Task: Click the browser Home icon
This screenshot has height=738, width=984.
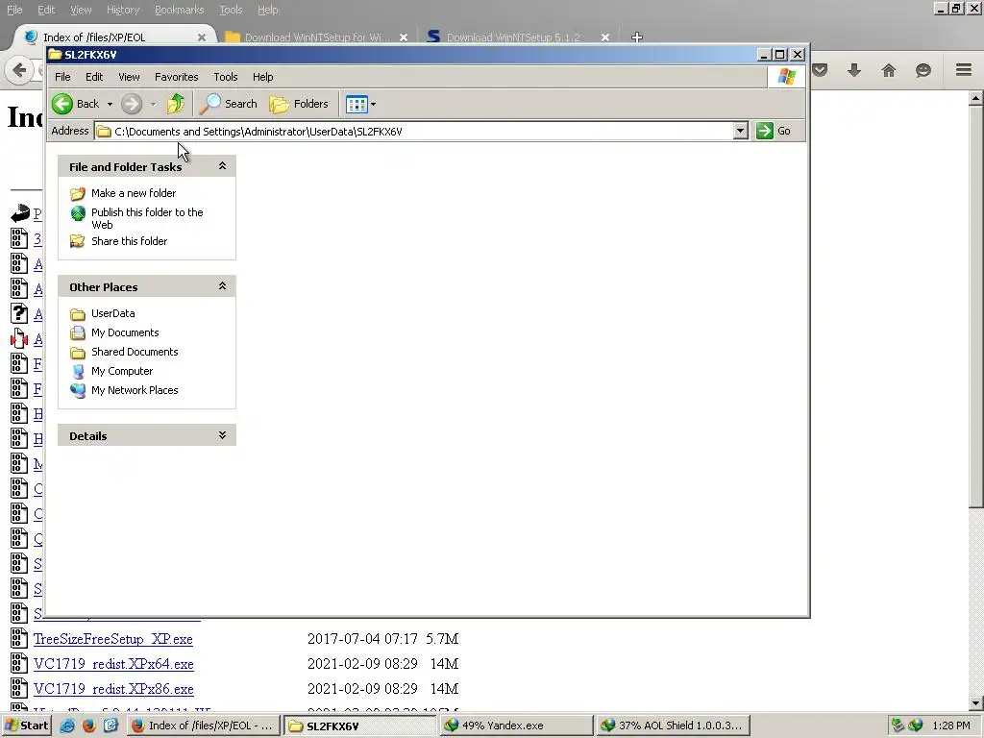Action: click(889, 70)
